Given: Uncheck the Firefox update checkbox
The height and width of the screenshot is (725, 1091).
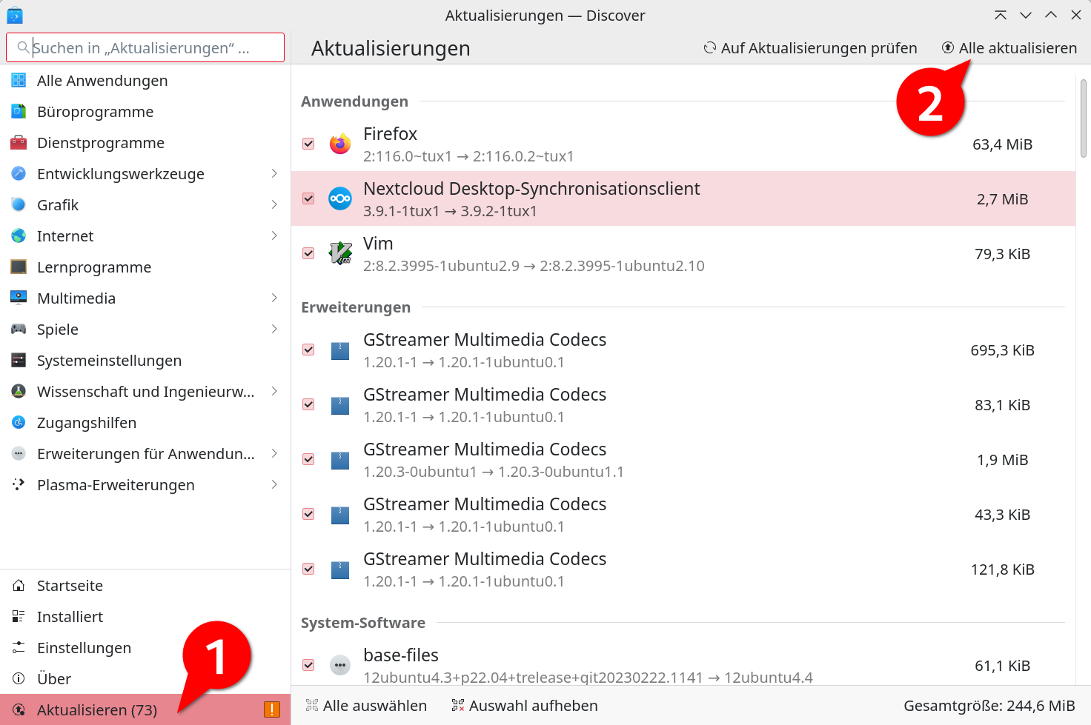Looking at the screenshot, I should (308, 144).
